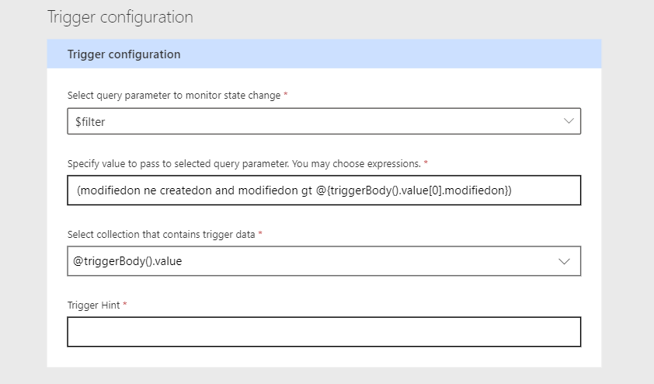The width and height of the screenshot is (654, 384).
Task: Click the 'Select collection that contains trigger data' label
Action: tap(162, 234)
